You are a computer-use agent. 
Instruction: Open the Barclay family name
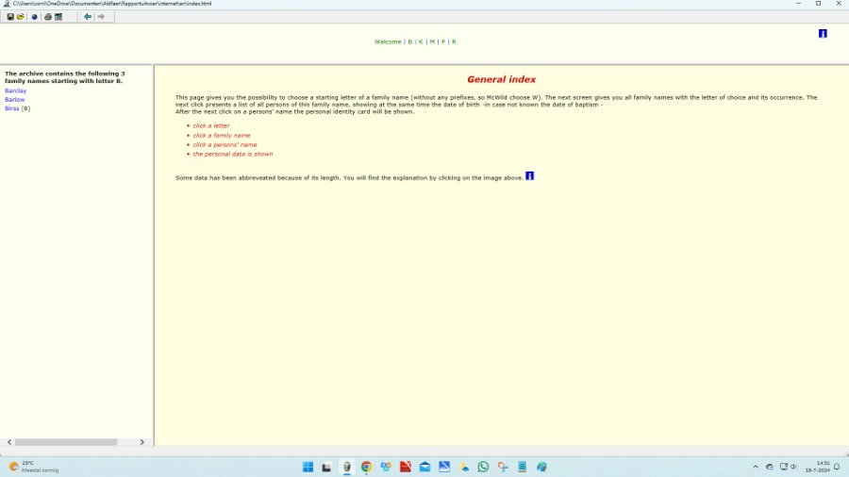point(15,90)
